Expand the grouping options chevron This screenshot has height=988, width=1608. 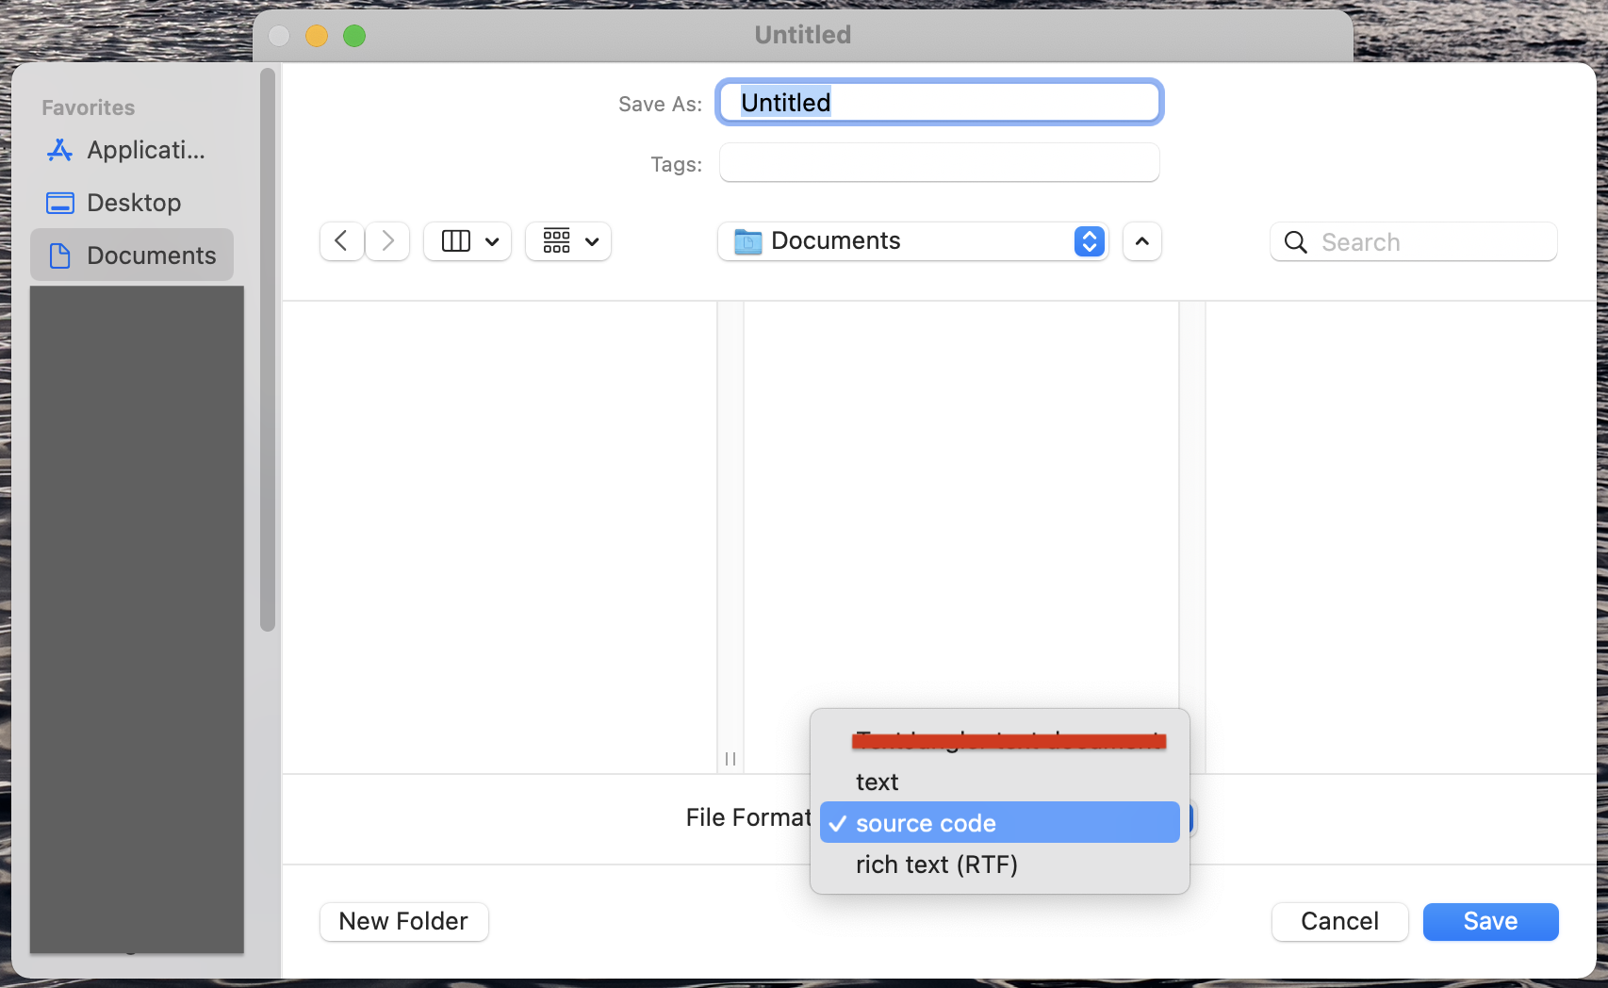point(592,241)
